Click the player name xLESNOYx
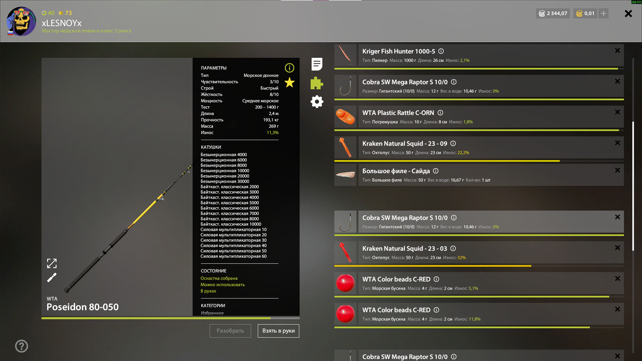This screenshot has width=642, height=361. [62, 23]
